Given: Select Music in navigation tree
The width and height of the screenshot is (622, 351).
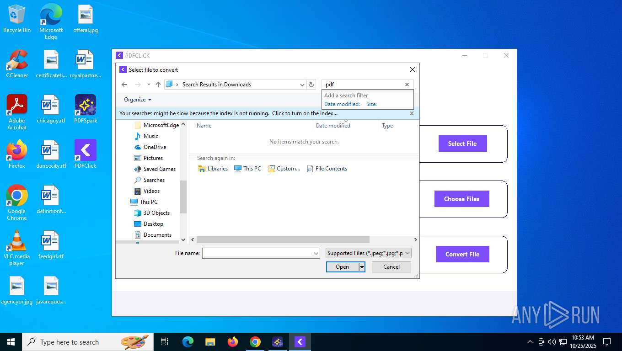Looking at the screenshot, I should click(x=146, y=136).
